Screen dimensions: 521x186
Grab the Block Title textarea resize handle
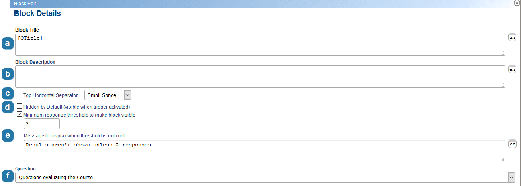coord(502,53)
